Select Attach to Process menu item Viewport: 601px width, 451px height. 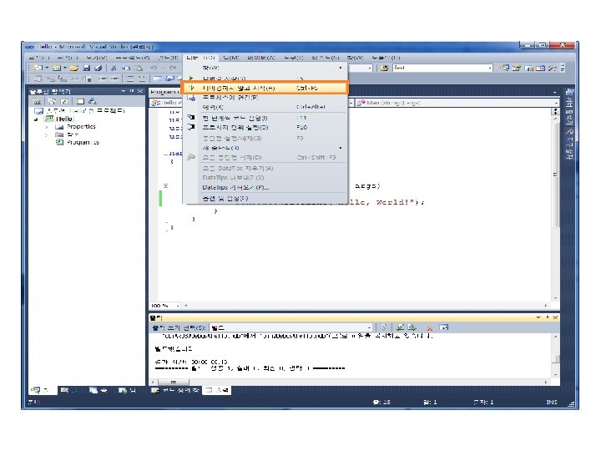(265, 98)
